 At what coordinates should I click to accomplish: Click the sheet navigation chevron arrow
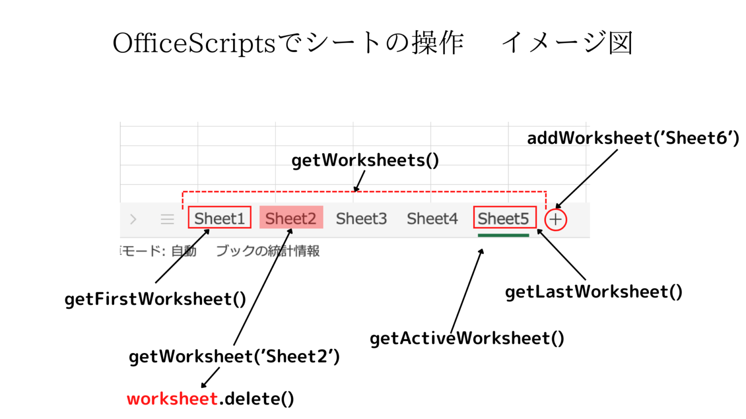pyautogui.click(x=133, y=219)
